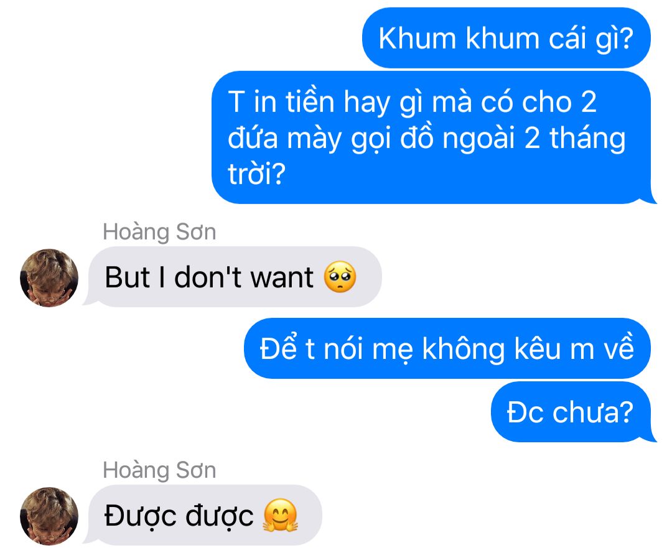This screenshot has height=553, width=672.
Task: Open Hoàng Sơn name above "But I don't want"
Action: pos(159,232)
